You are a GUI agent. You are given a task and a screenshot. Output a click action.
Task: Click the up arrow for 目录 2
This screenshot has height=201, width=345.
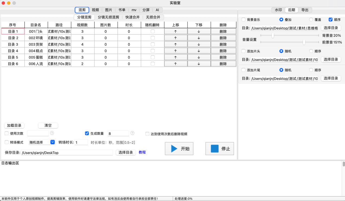[x=175, y=38]
